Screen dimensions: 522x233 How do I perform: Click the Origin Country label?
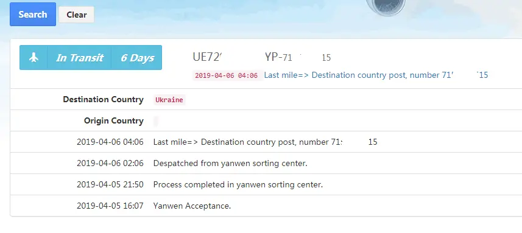click(x=113, y=120)
